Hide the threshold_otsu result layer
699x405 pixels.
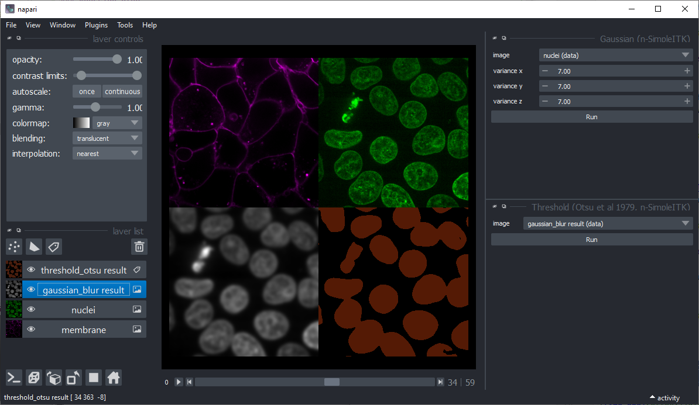click(x=31, y=269)
